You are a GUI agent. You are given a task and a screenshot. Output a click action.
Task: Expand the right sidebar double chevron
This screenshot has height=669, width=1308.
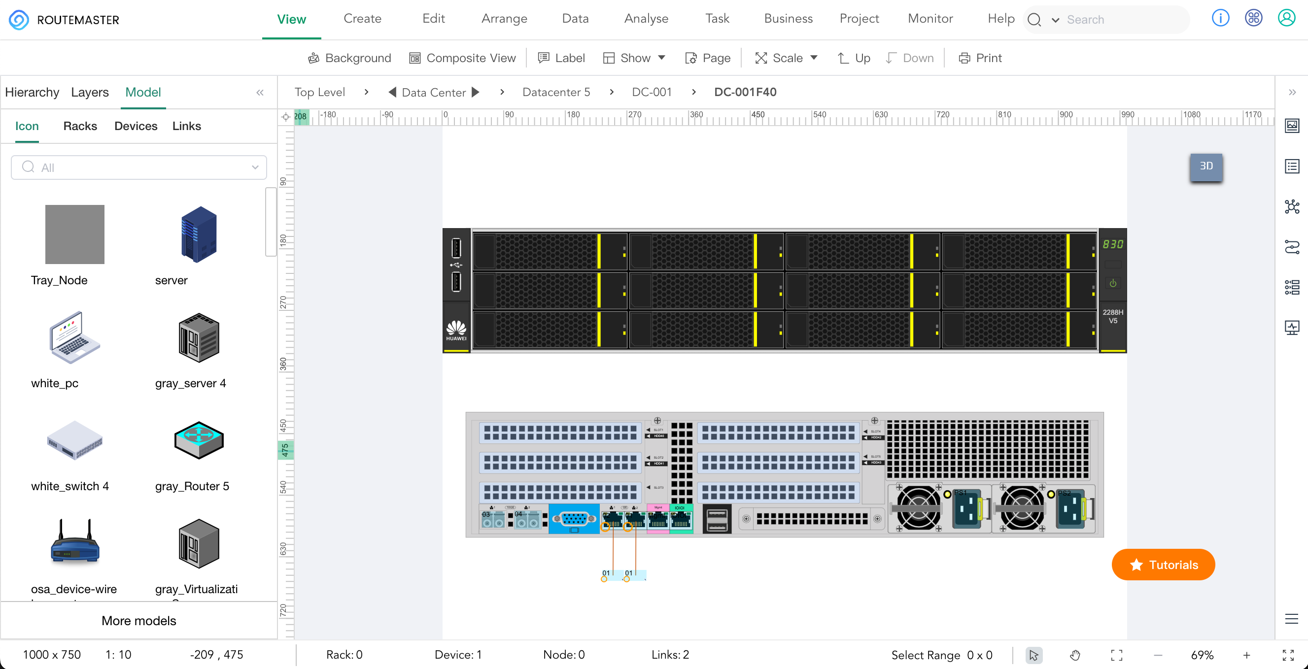(x=1292, y=93)
